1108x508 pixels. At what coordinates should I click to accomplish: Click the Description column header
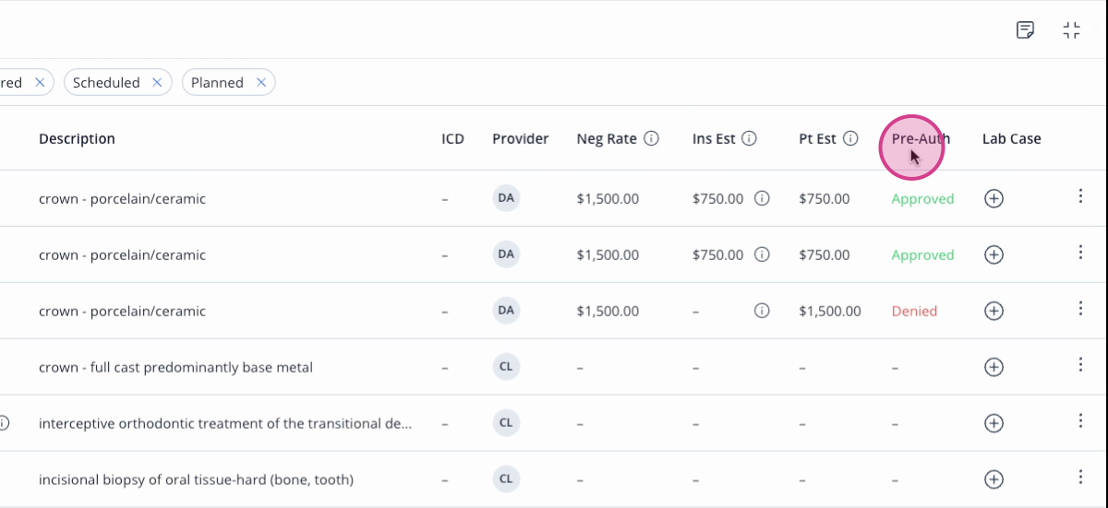77,138
